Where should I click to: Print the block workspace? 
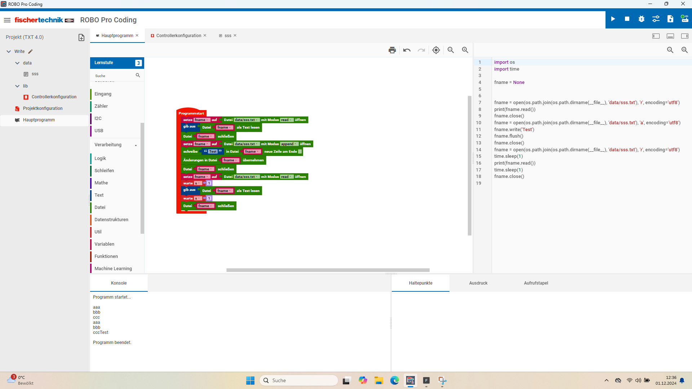(x=392, y=50)
